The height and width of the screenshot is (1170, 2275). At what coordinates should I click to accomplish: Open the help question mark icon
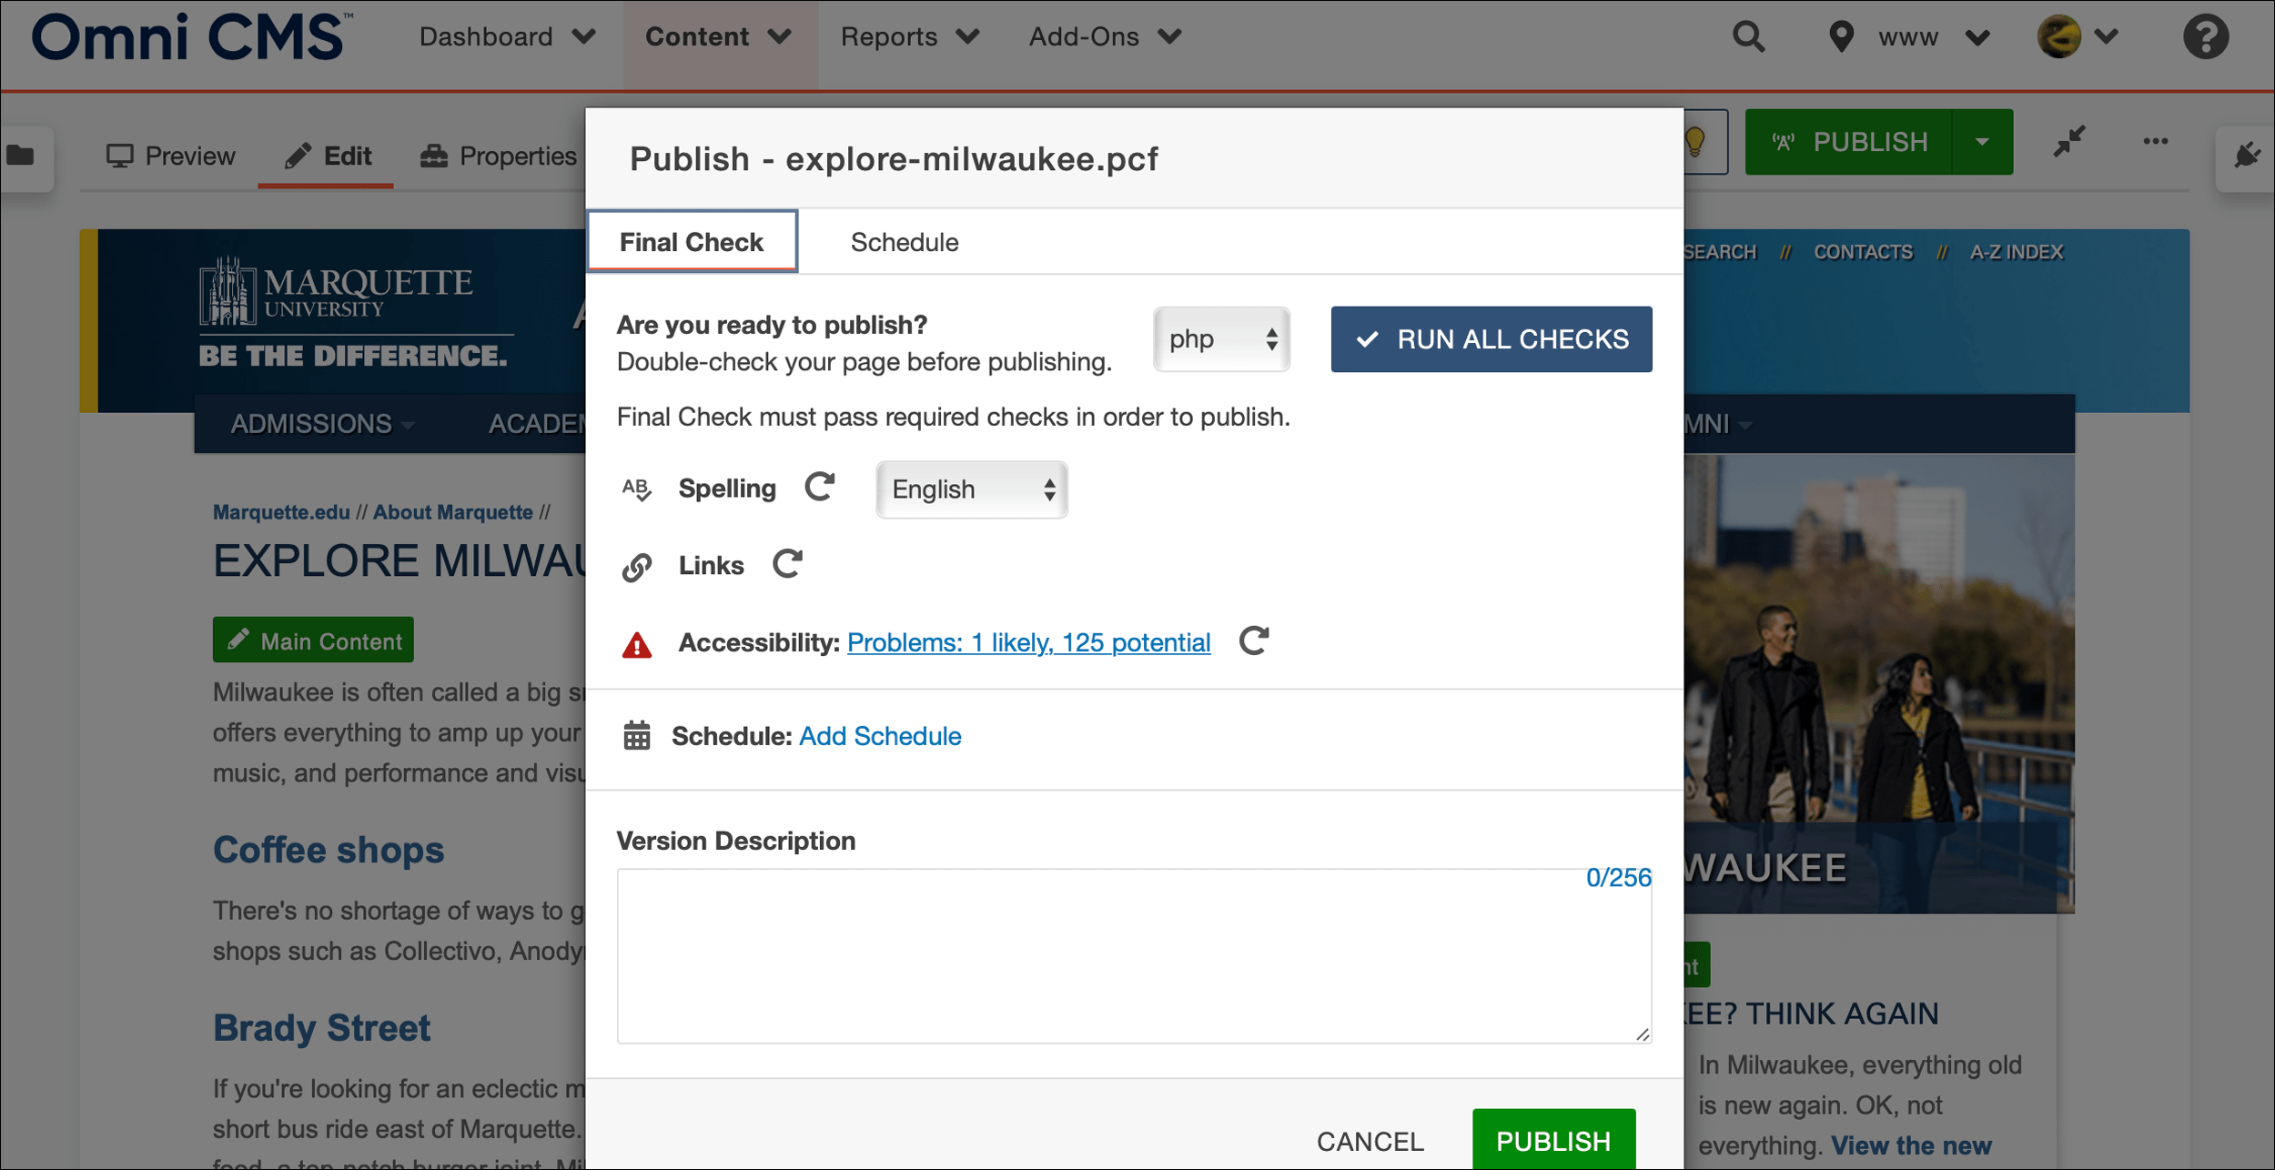(2206, 37)
